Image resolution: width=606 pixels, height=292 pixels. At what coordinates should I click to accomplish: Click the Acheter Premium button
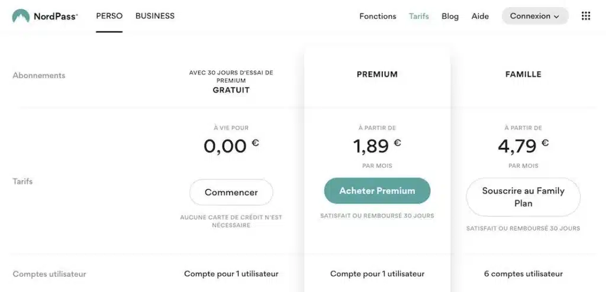(377, 191)
